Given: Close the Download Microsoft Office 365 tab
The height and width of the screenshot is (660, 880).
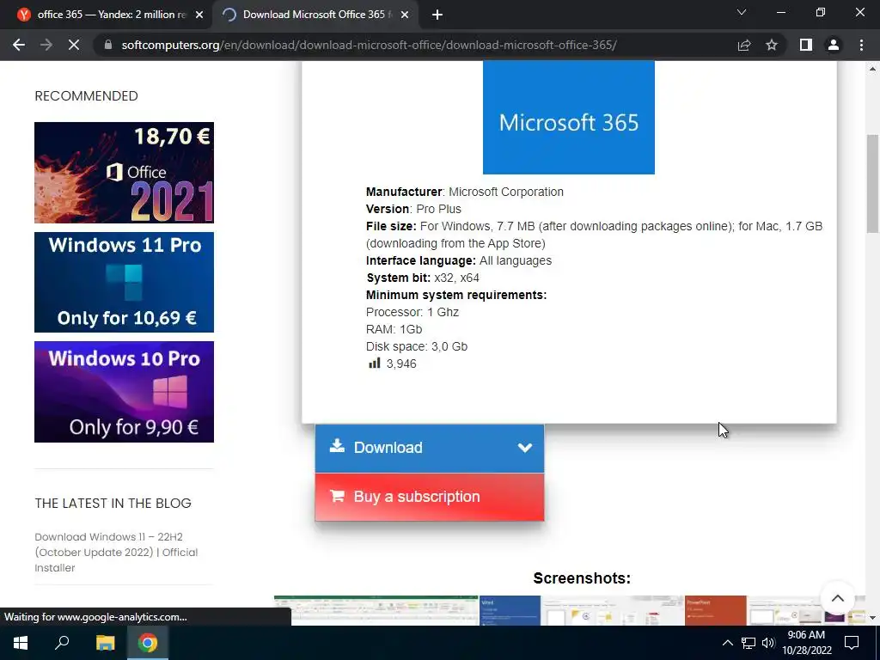Looking at the screenshot, I should pyautogui.click(x=405, y=15).
